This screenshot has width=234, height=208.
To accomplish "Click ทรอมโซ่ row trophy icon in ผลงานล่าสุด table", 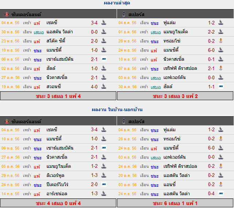I will pos(221,41).
